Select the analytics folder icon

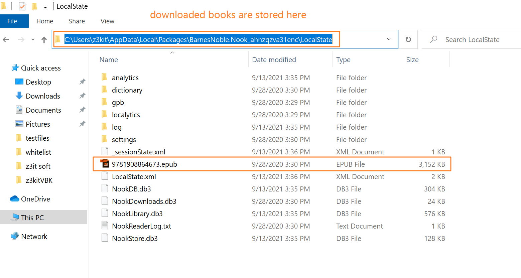tap(104, 78)
